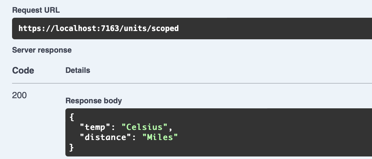Click the divider line below the Code header
This screenshot has width=372, height=159.
[190, 83]
